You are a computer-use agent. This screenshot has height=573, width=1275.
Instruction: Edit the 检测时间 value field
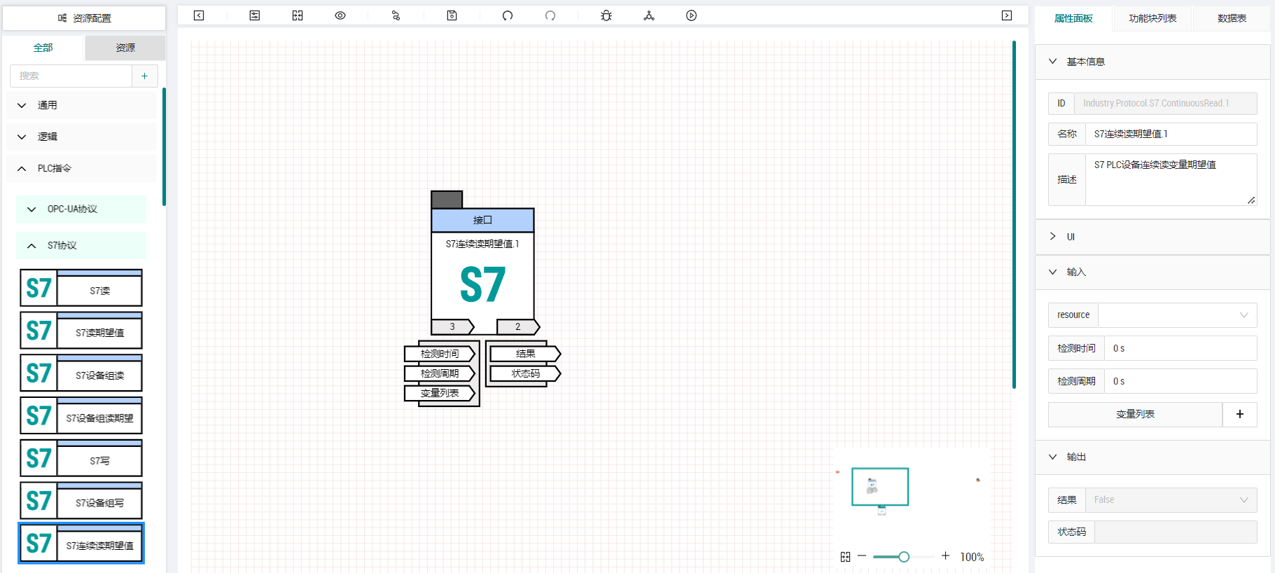click(1180, 348)
